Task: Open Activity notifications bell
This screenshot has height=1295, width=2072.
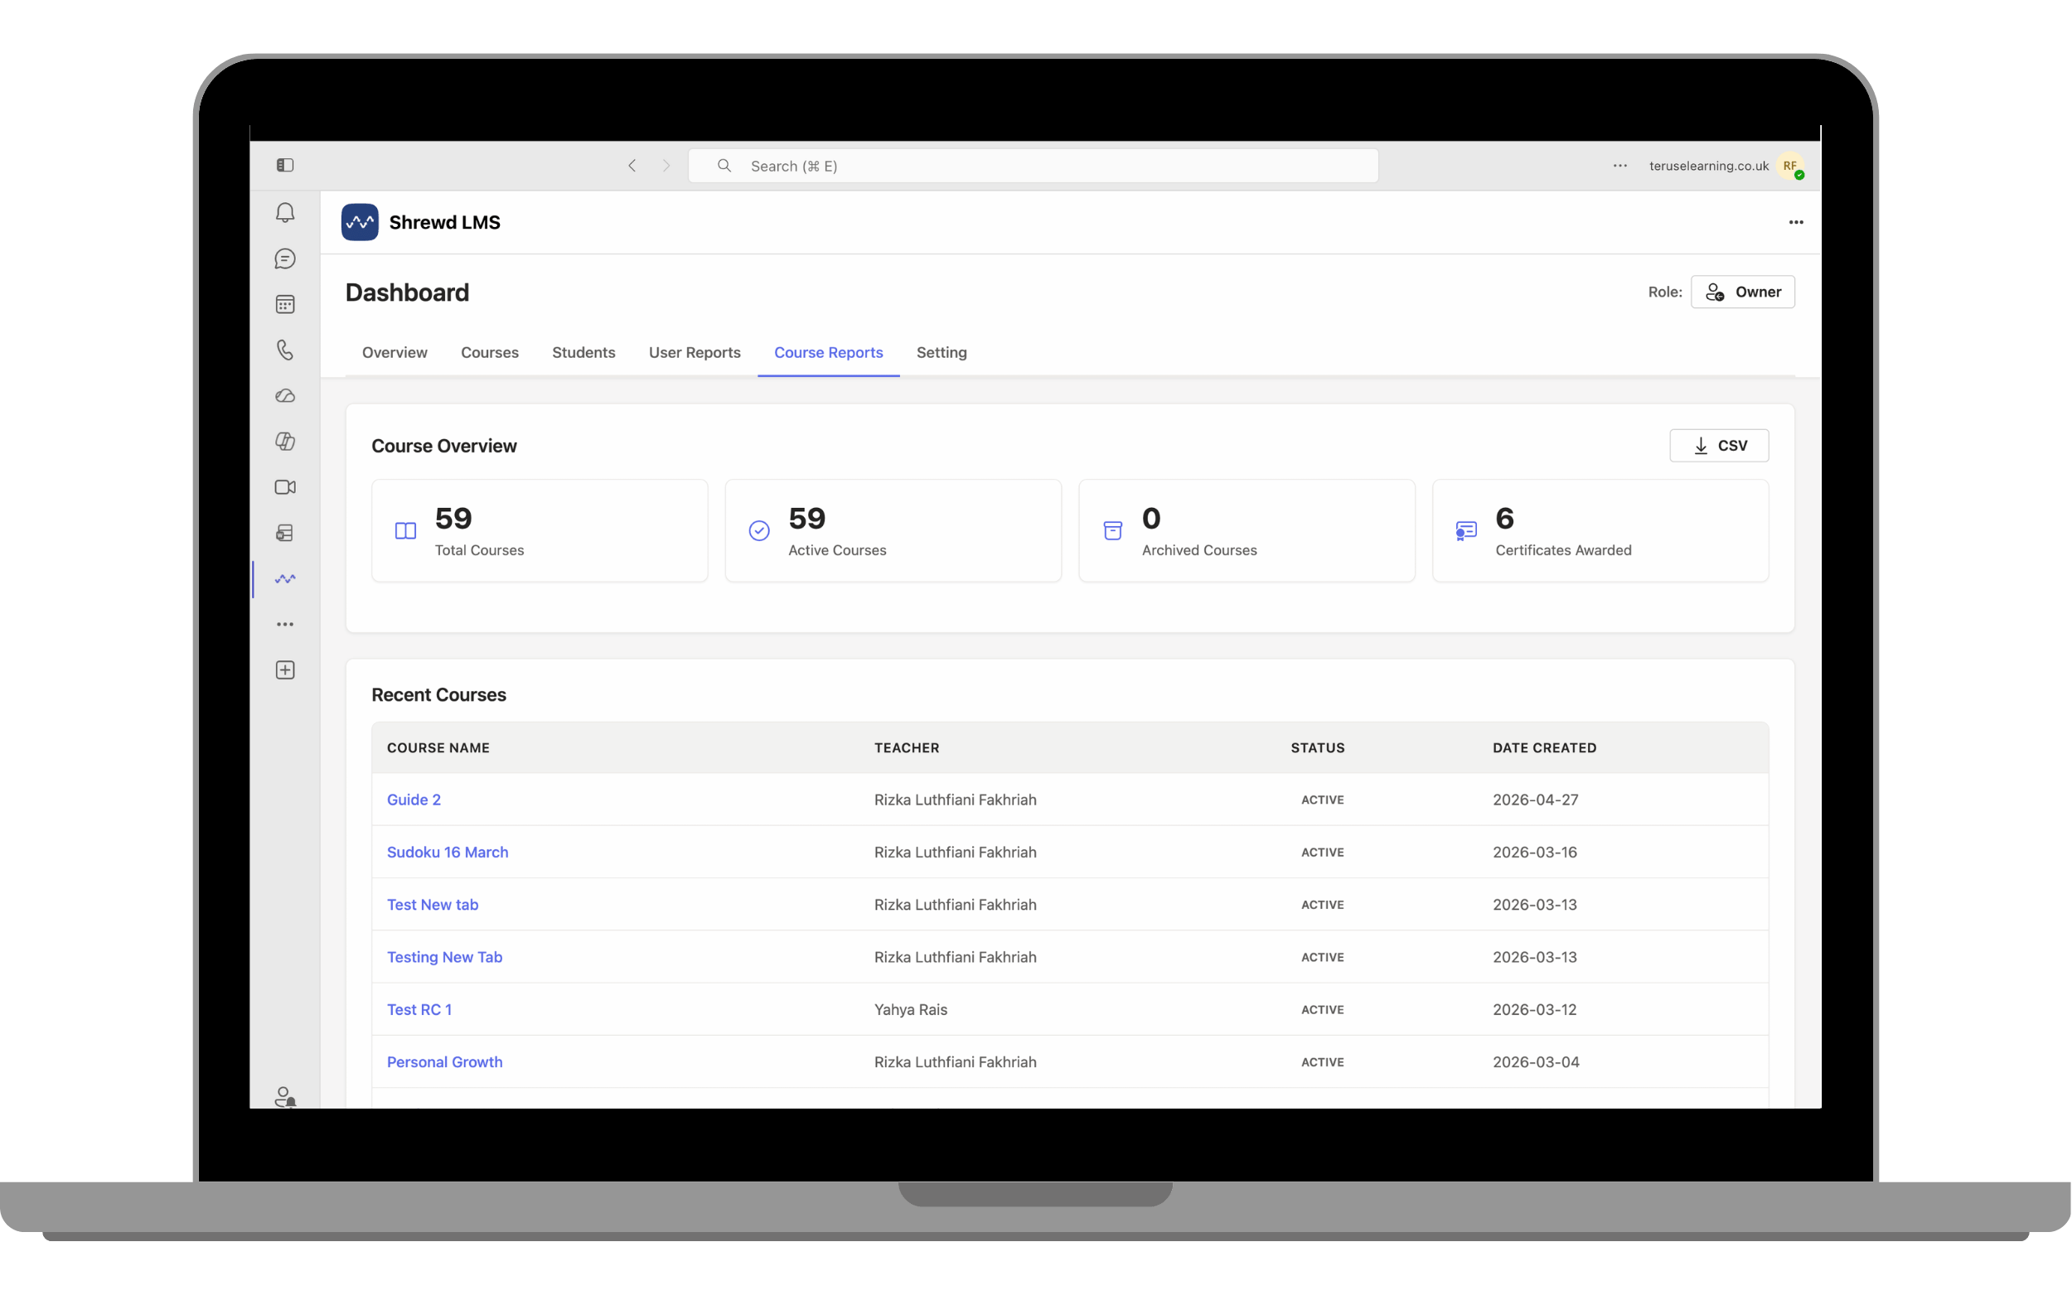Action: pyautogui.click(x=285, y=212)
